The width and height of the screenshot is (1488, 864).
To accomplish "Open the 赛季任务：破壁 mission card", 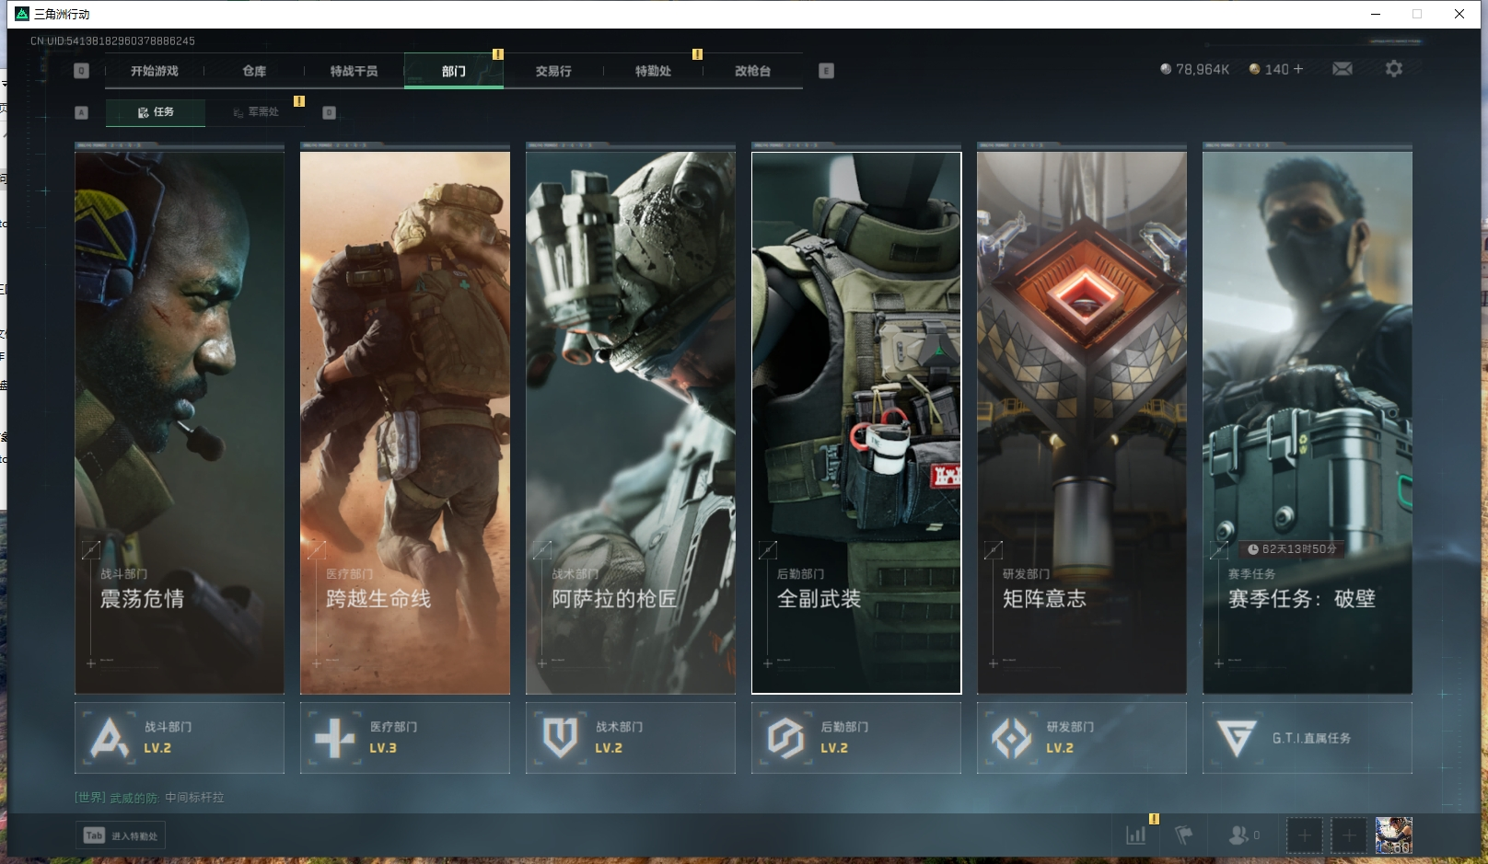I will (1308, 422).
